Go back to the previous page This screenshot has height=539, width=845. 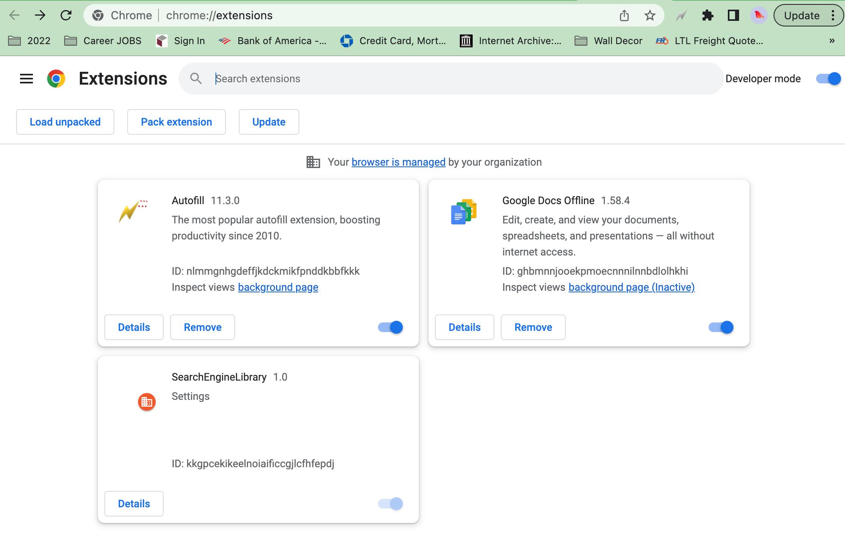click(14, 15)
